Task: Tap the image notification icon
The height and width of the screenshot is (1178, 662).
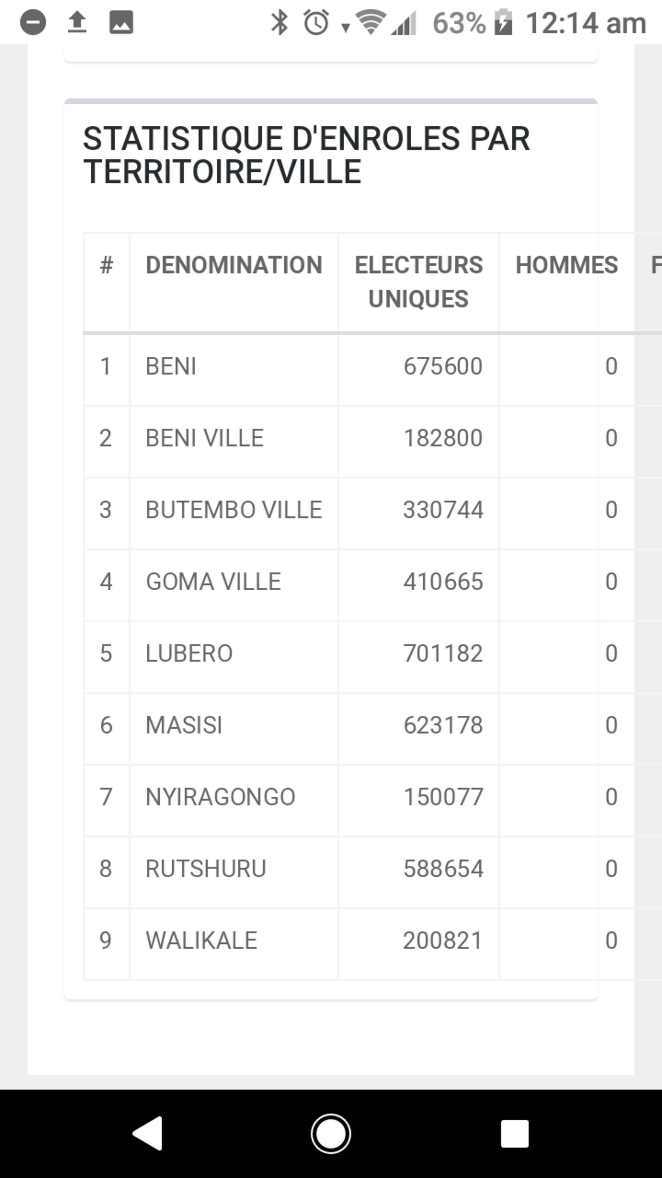Action: [121, 22]
